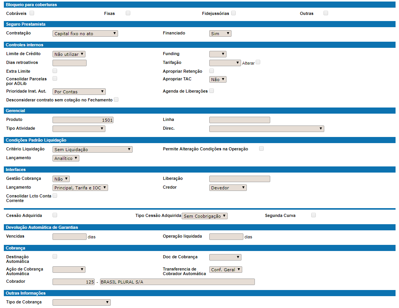Open the Funding dropdown
The width and height of the screenshot is (399, 308).
(x=218, y=54)
